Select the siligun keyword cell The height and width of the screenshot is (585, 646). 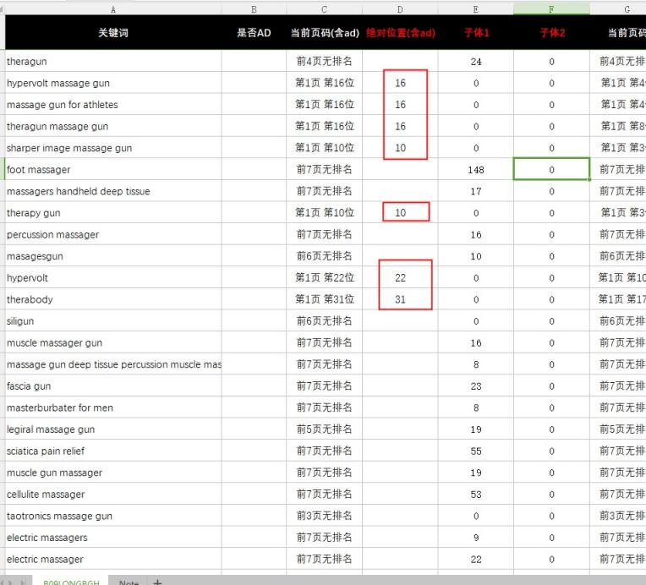click(x=113, y=321)
